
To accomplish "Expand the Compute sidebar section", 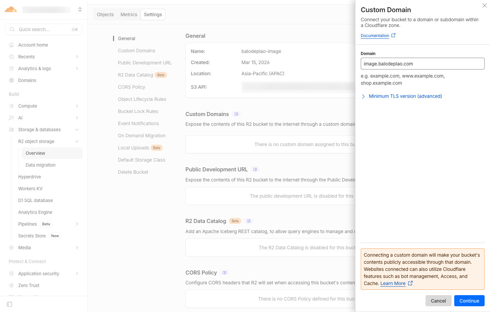I will pyautogui.click(x=77, y=106).
